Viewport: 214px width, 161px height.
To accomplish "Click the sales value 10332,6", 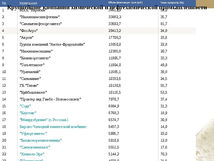I will click(114, 79).
